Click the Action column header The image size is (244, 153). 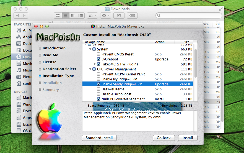pos(164,42)
